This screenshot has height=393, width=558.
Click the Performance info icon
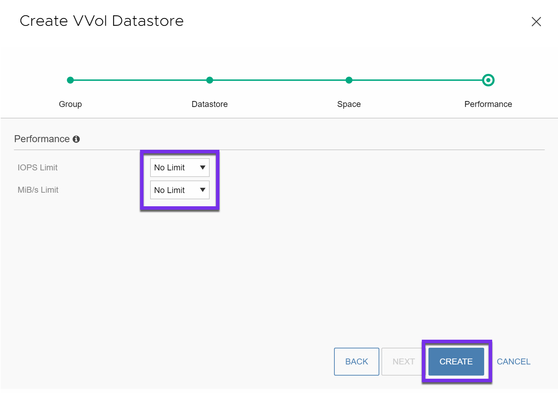76,139
